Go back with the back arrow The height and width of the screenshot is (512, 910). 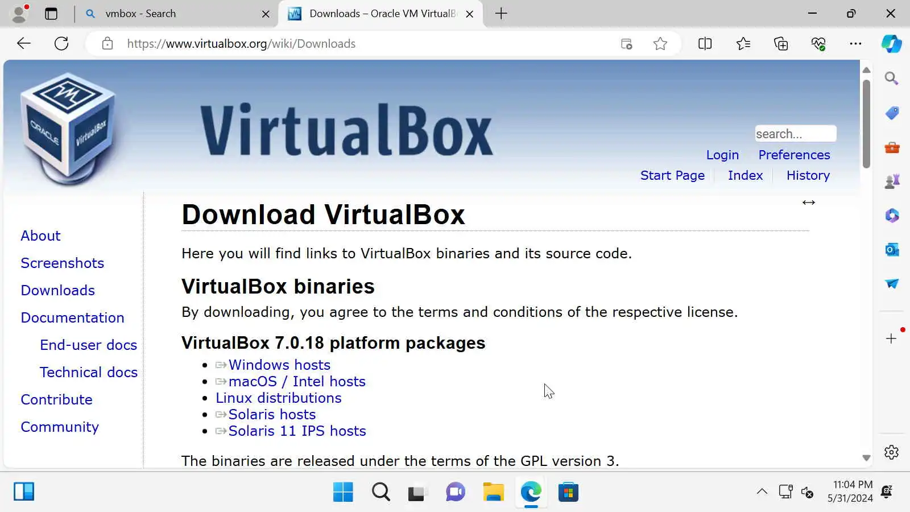coord(24,43)
